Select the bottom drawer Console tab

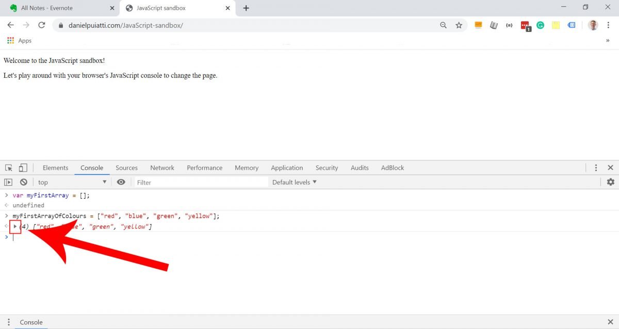pos(31,322)
